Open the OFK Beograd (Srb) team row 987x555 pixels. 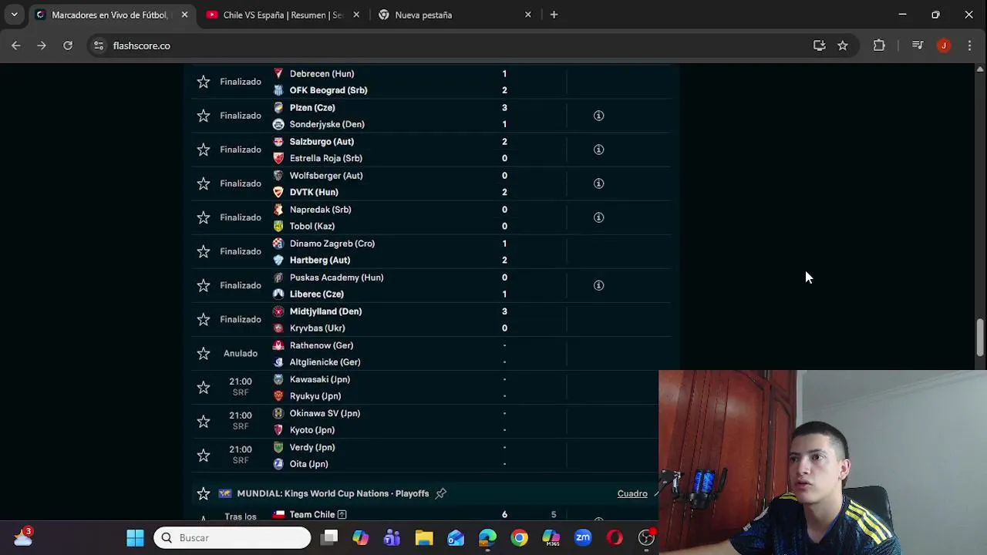pos(328,90)
